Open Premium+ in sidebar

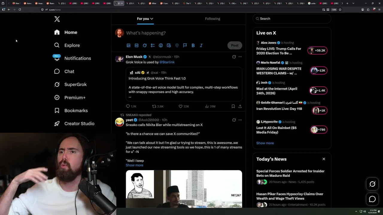point(70,97)
